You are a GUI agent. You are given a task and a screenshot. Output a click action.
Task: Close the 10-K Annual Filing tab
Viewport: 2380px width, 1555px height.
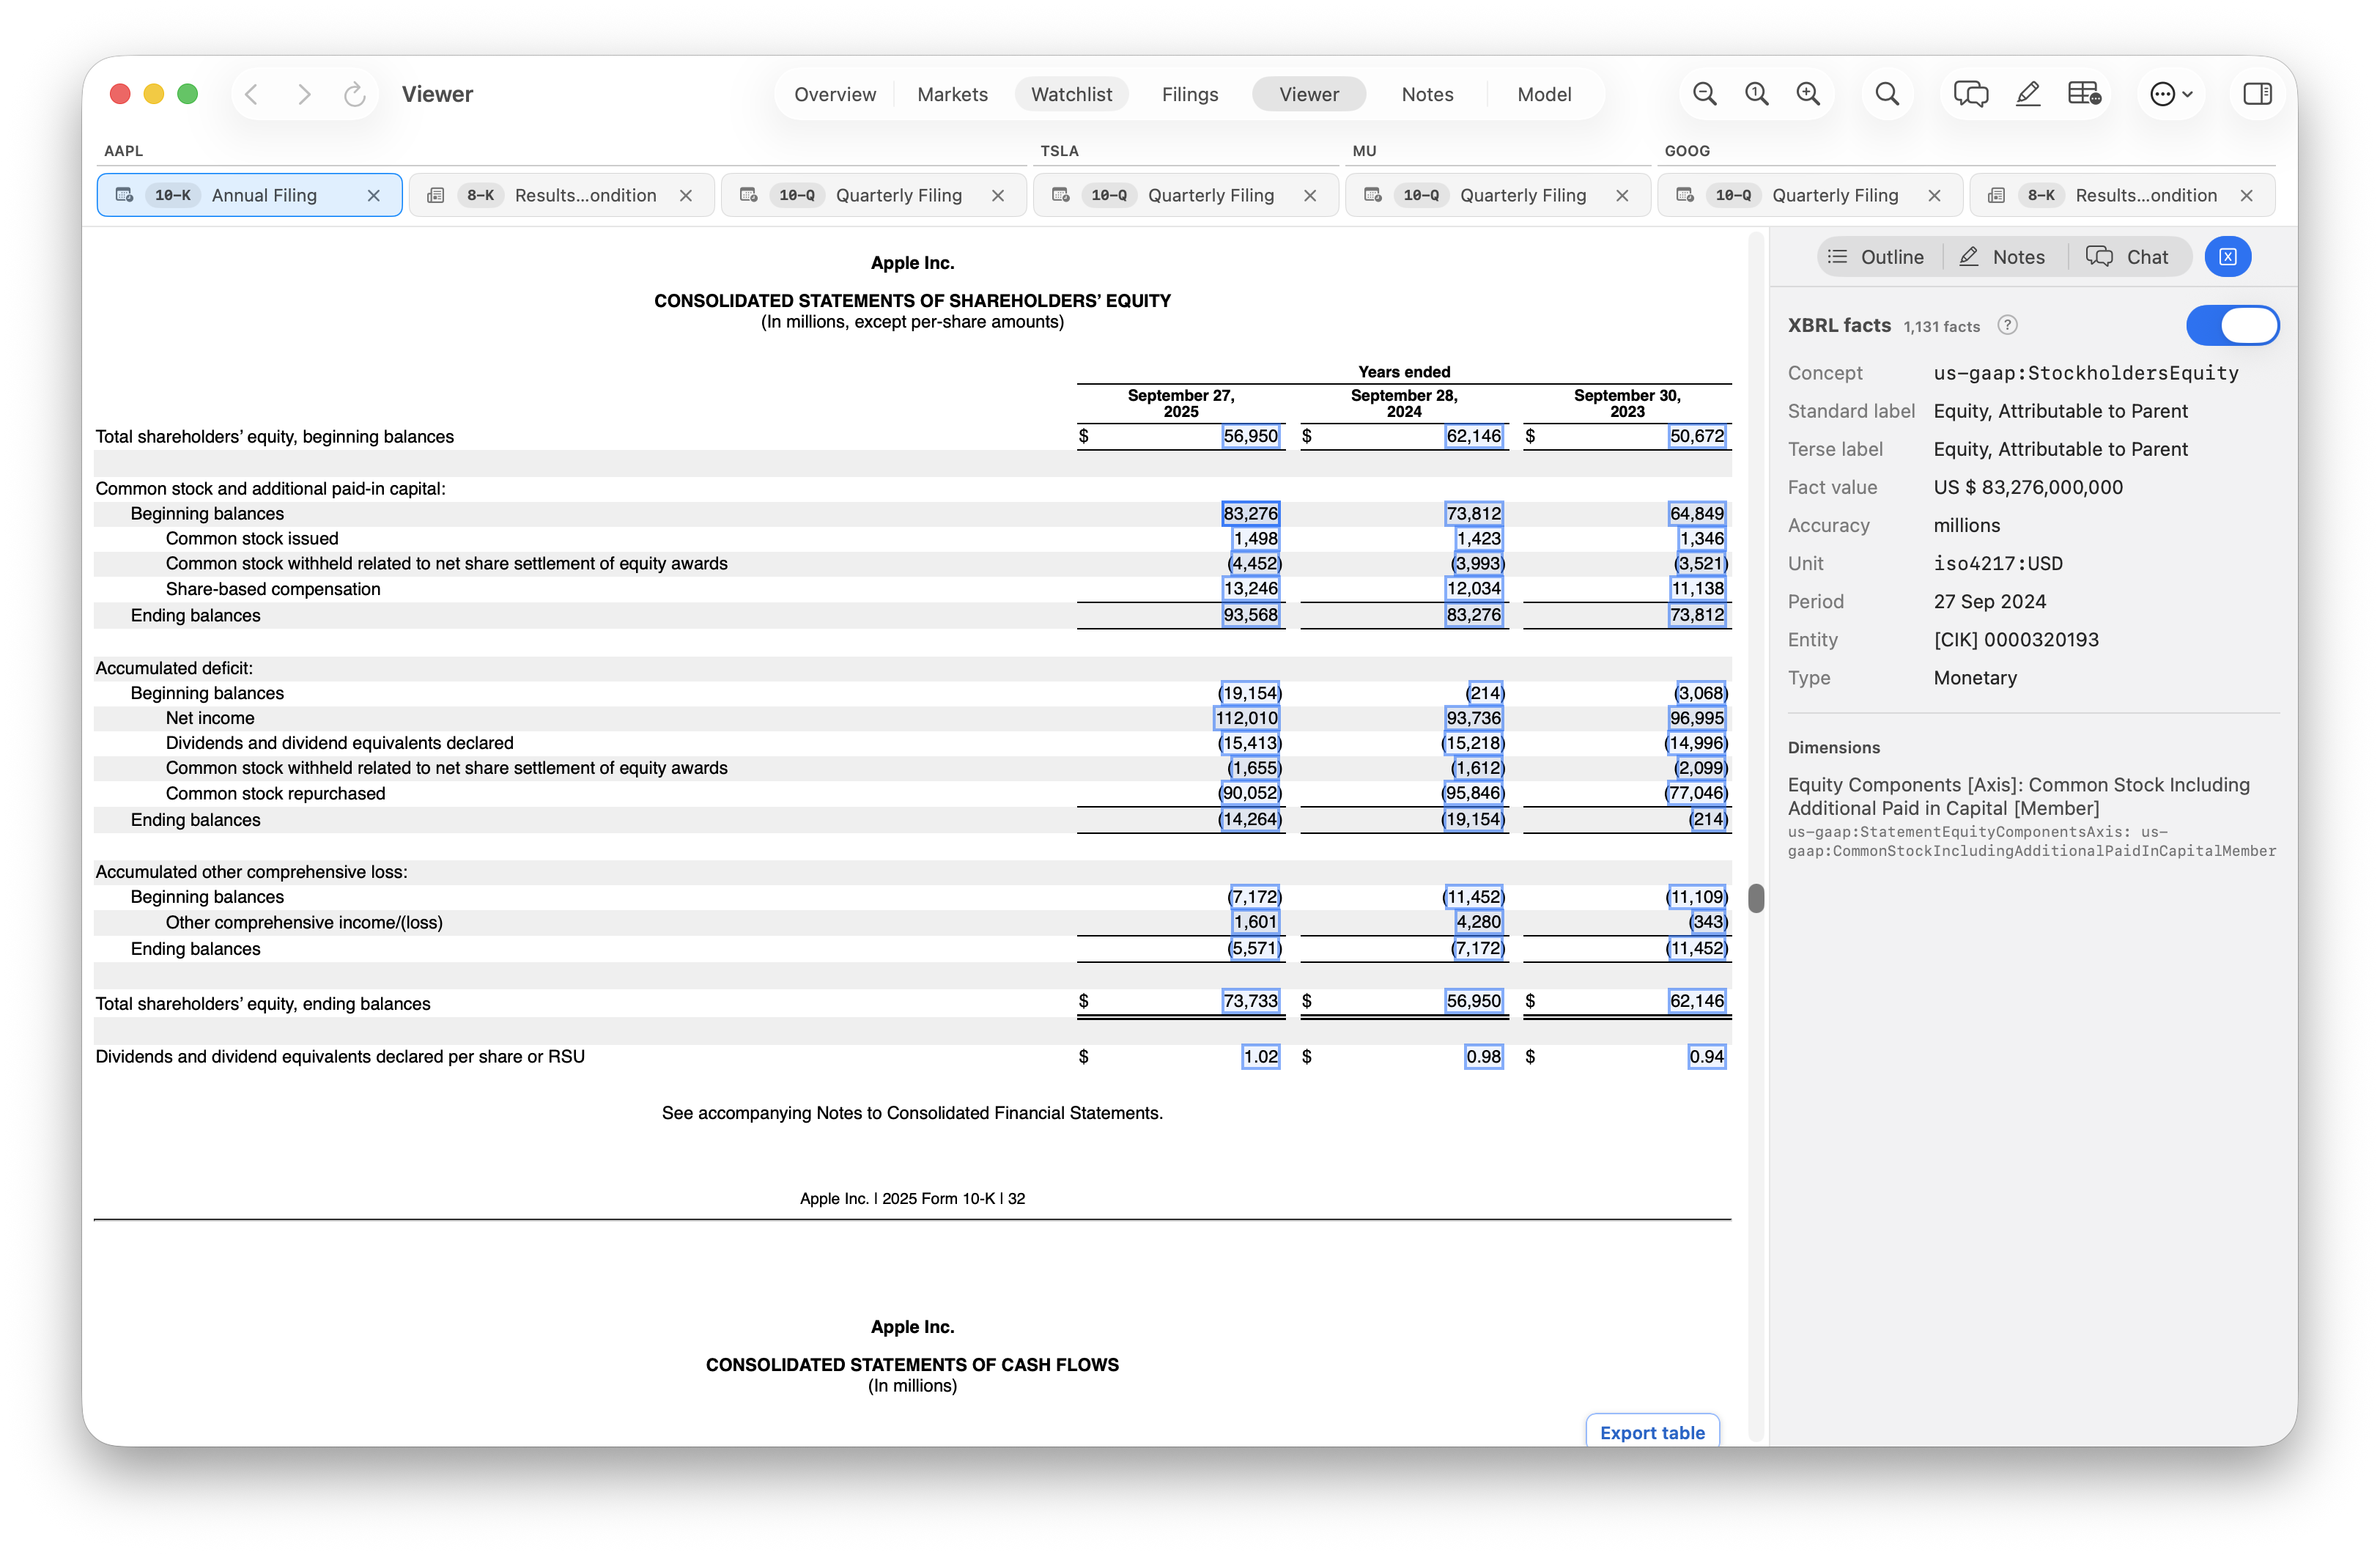(x=374, y=196)
